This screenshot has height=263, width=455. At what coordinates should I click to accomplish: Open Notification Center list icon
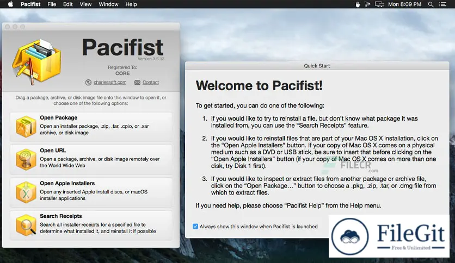445,4
